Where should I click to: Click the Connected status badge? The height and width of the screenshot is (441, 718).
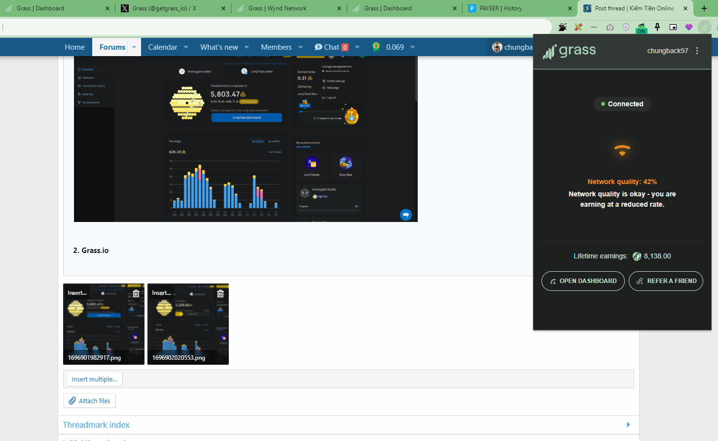coord(622,104)
